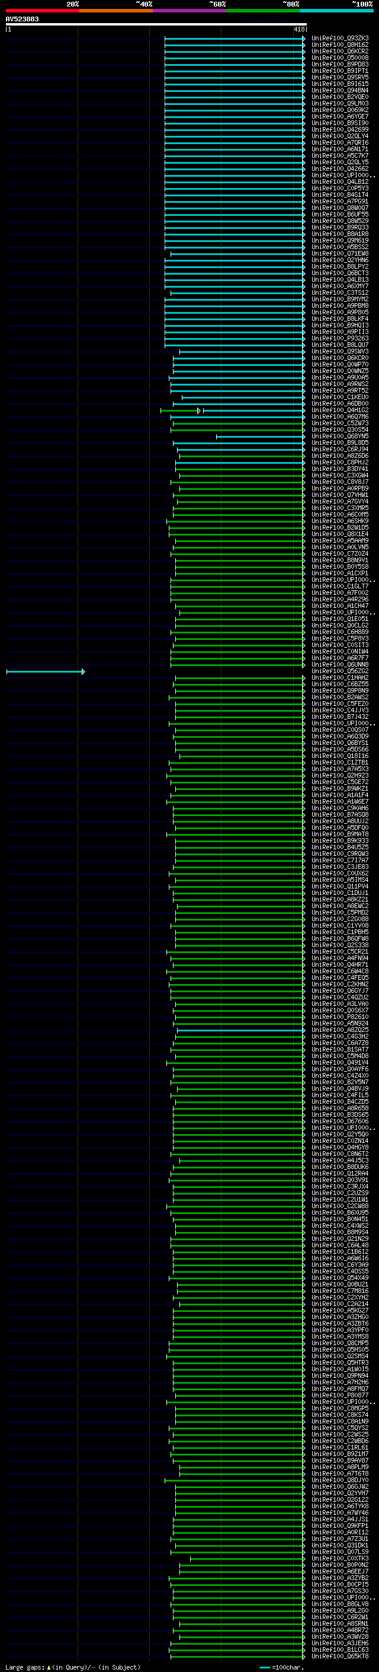Select the AV523883 query title

(22, 19)
